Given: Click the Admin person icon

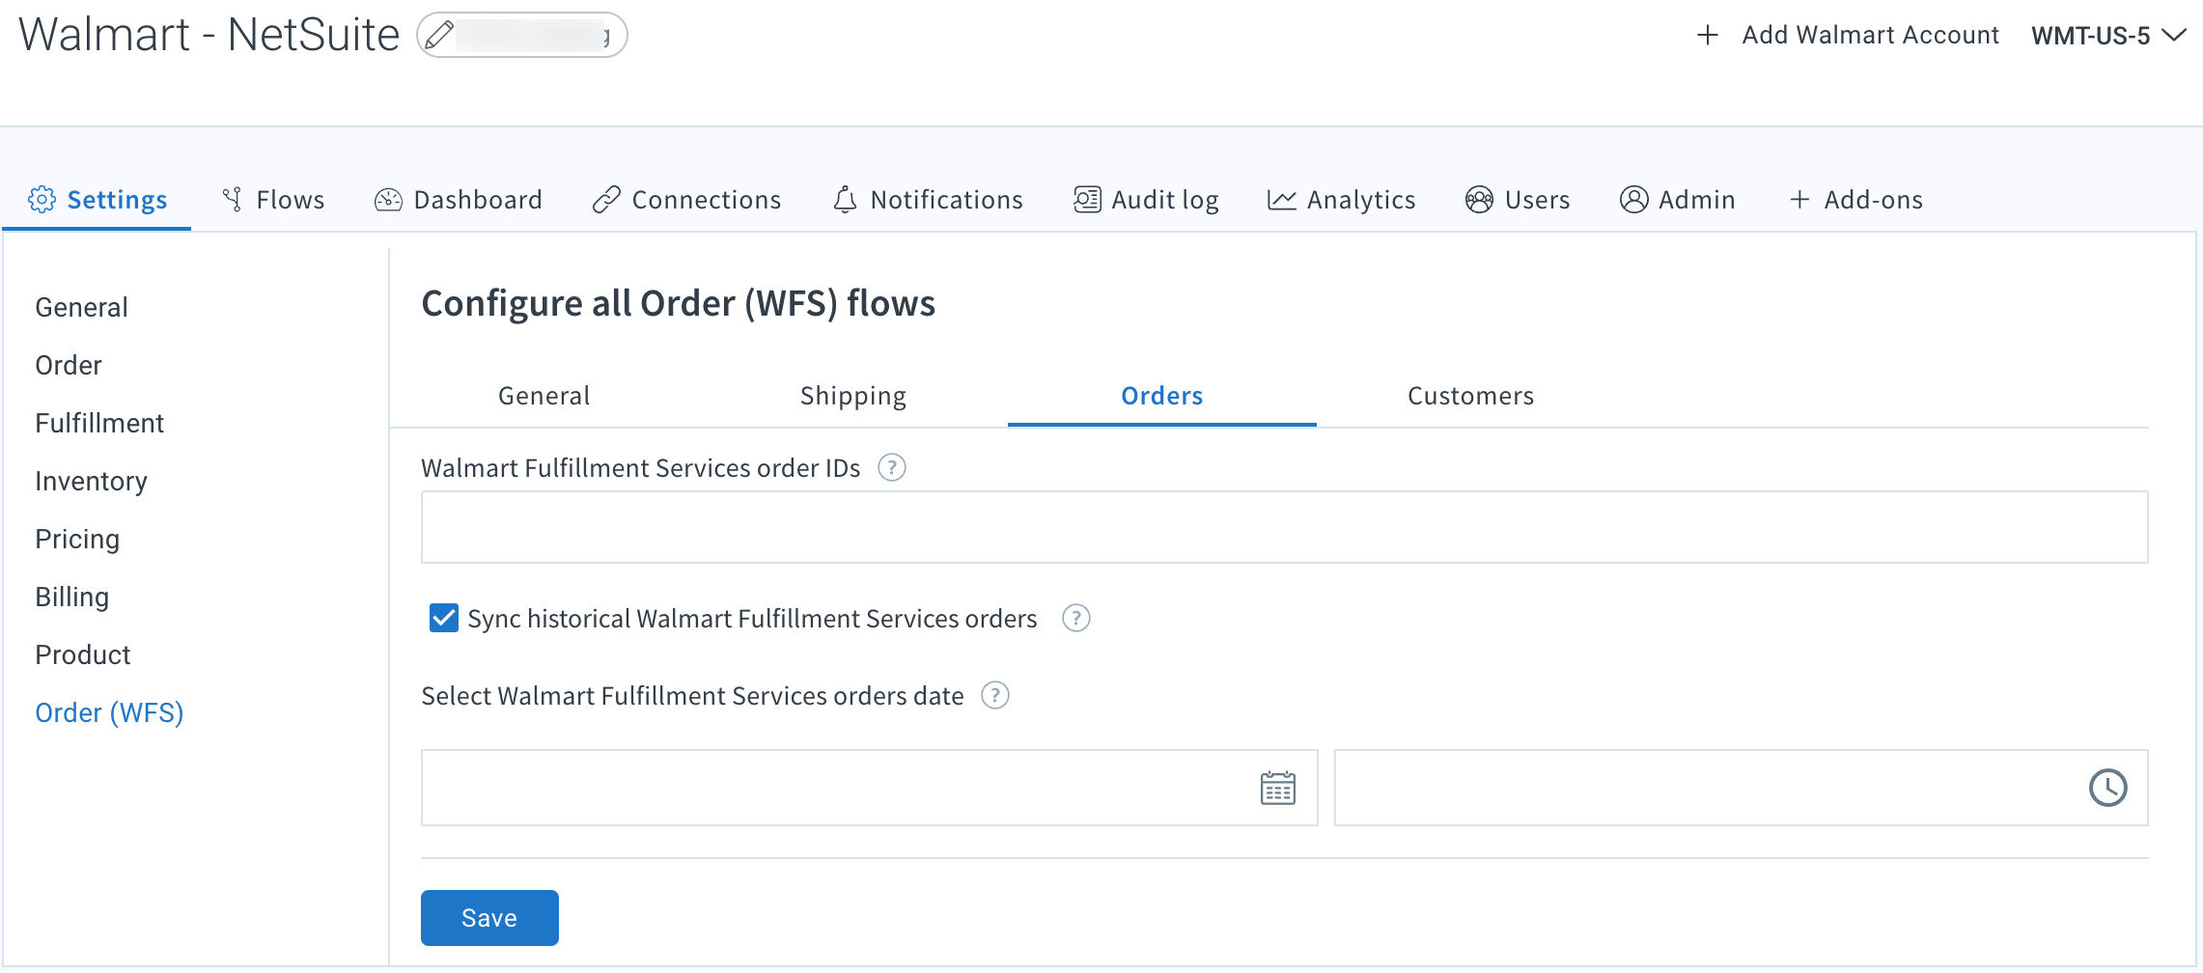Looking at the screenshot, I should (1633, 199).
